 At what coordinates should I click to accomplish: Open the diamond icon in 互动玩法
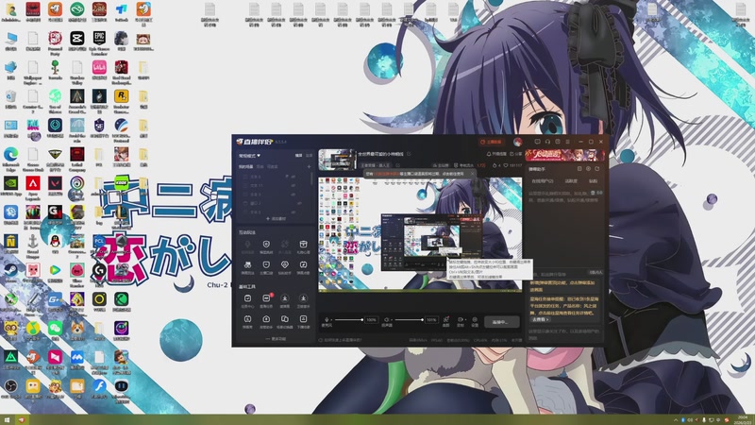[x=285, y=266]
